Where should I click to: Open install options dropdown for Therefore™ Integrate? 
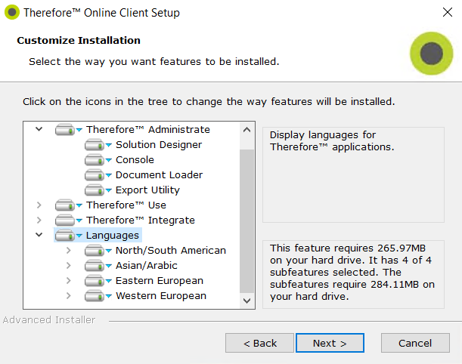[79, 221]
